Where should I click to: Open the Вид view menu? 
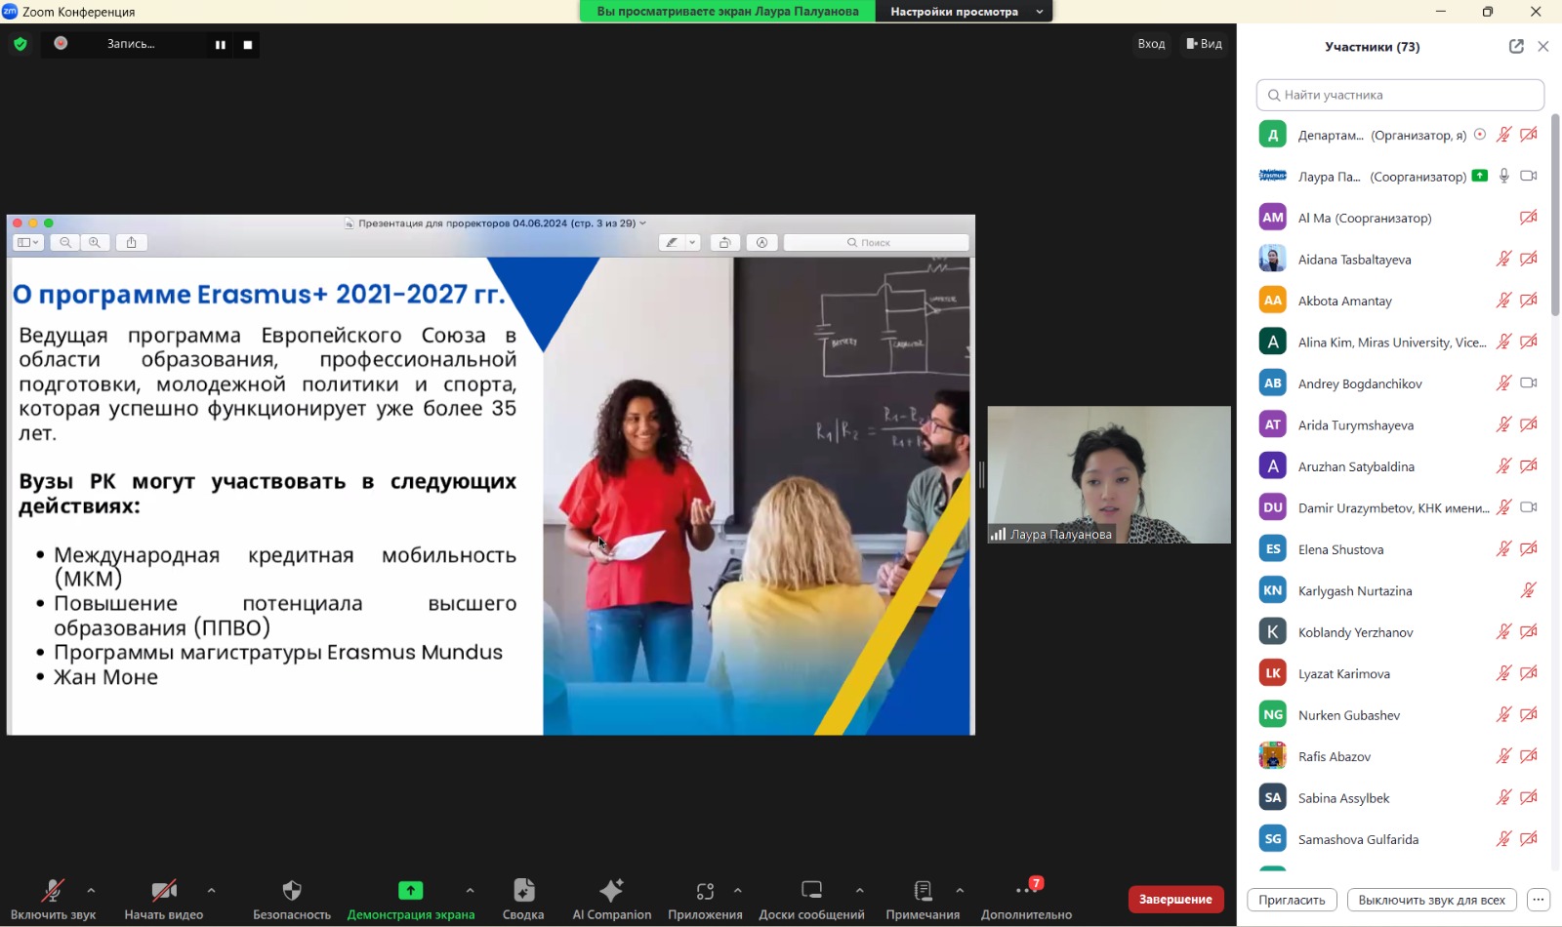click(1204, 44)
